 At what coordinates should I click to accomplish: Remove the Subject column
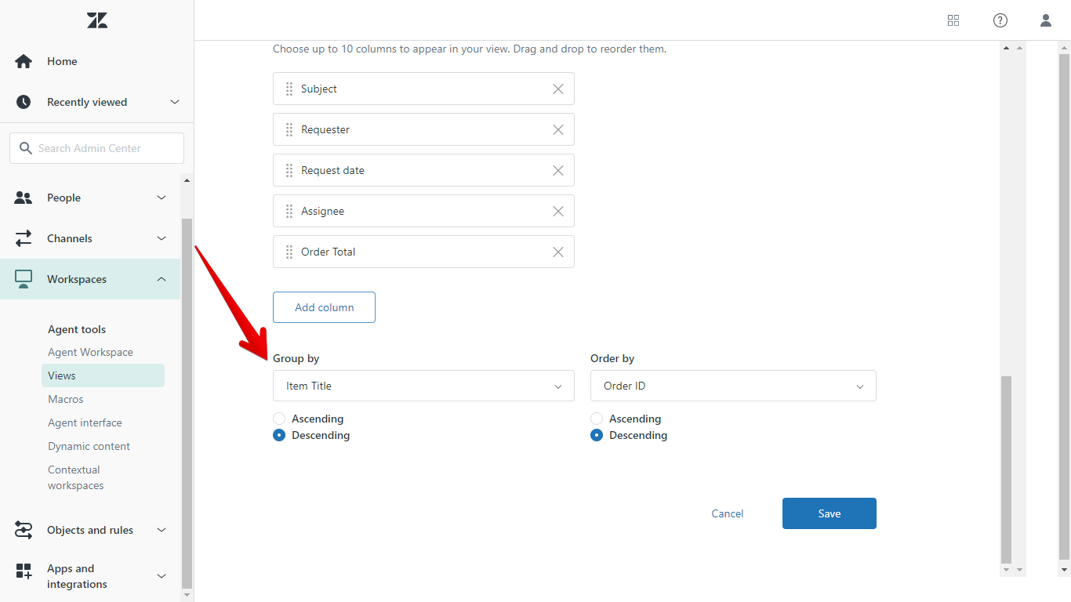(x=558, y=89)
